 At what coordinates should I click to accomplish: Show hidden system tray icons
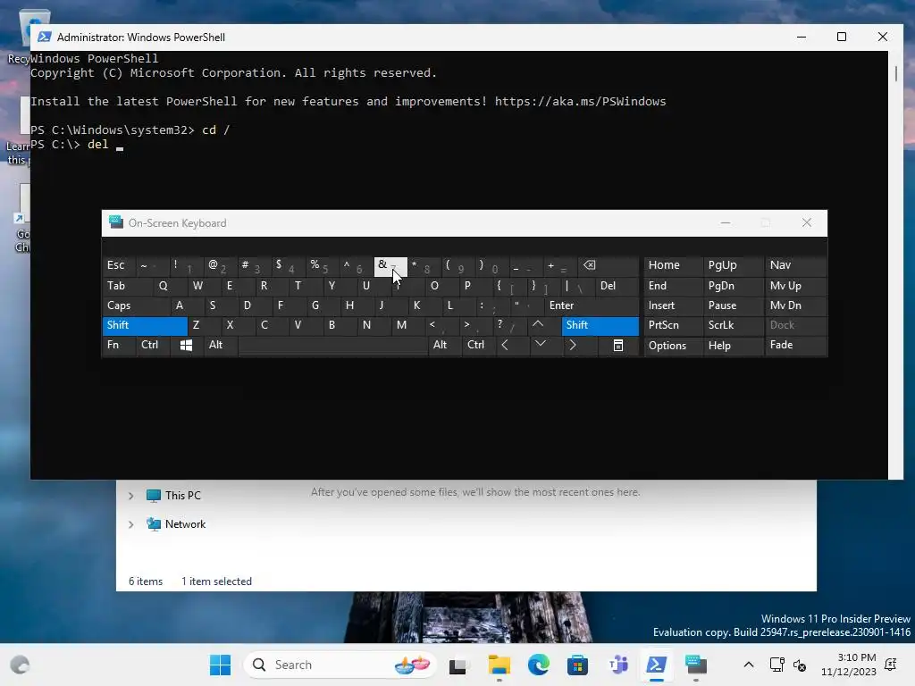click(x=749, y=665)
